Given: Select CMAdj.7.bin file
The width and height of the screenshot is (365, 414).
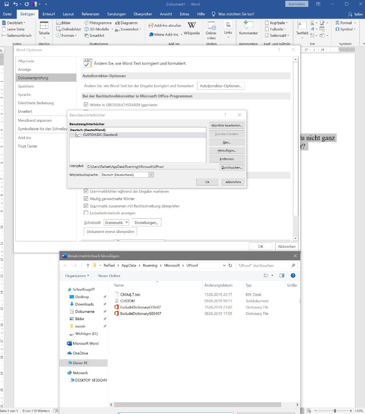Looking at the screenshot, I should 130,294.
